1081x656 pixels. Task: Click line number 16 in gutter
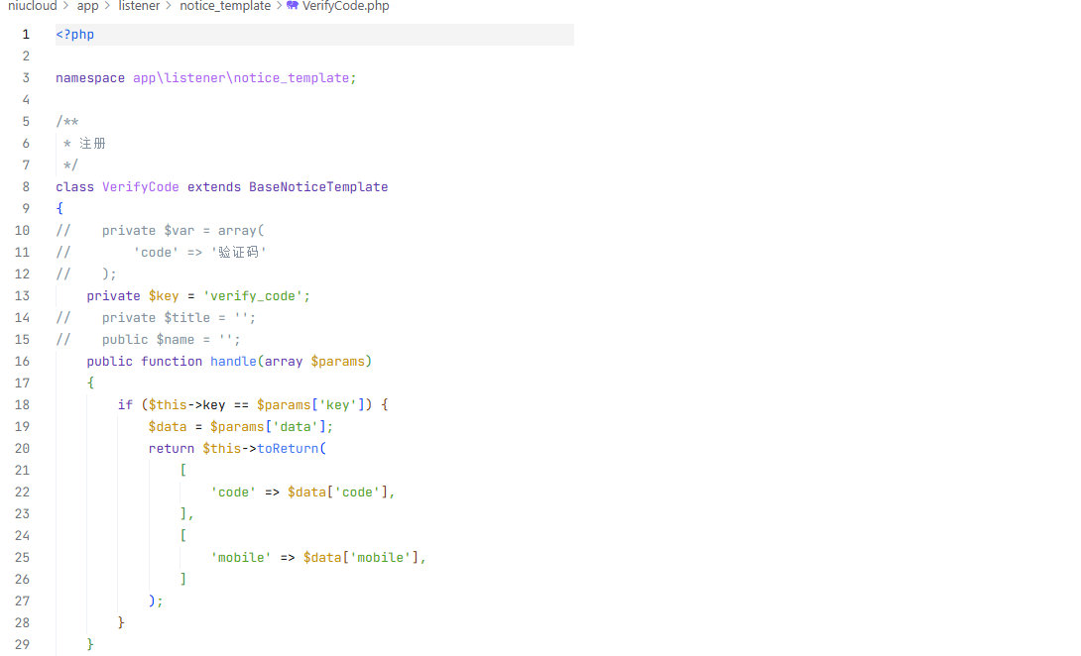[x=22, y=361]
